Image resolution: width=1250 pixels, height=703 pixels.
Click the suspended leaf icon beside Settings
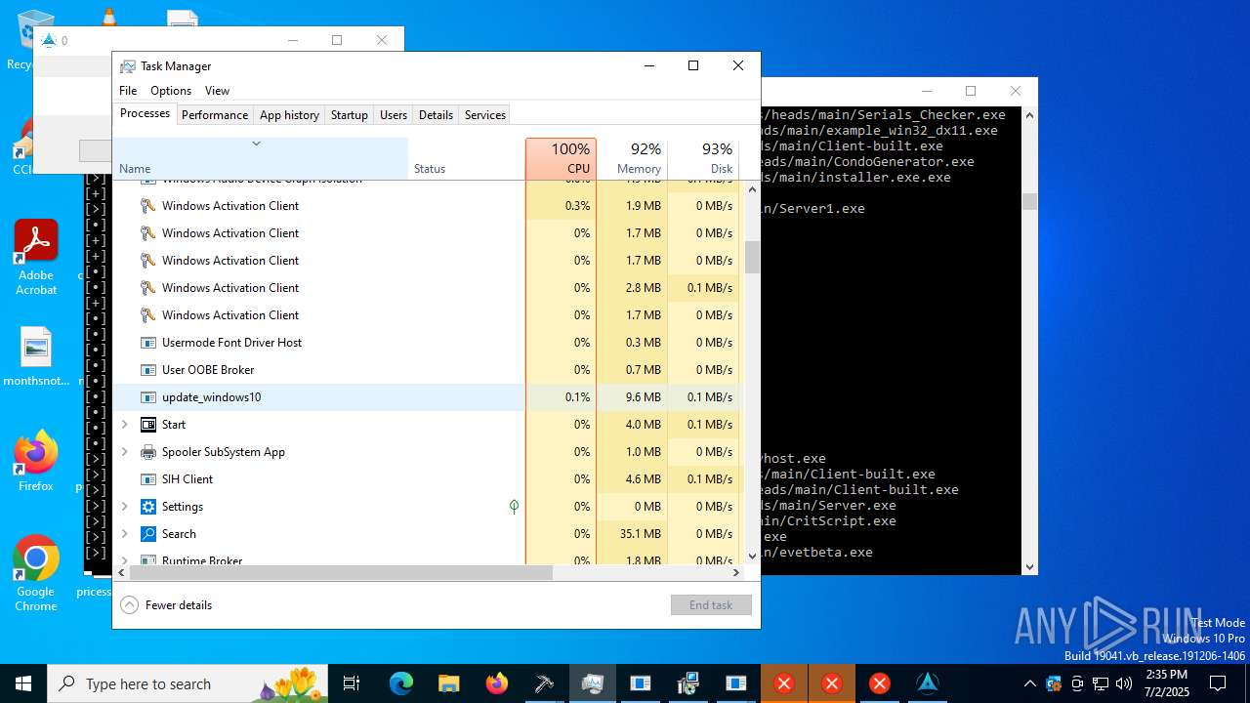(514, 507)
